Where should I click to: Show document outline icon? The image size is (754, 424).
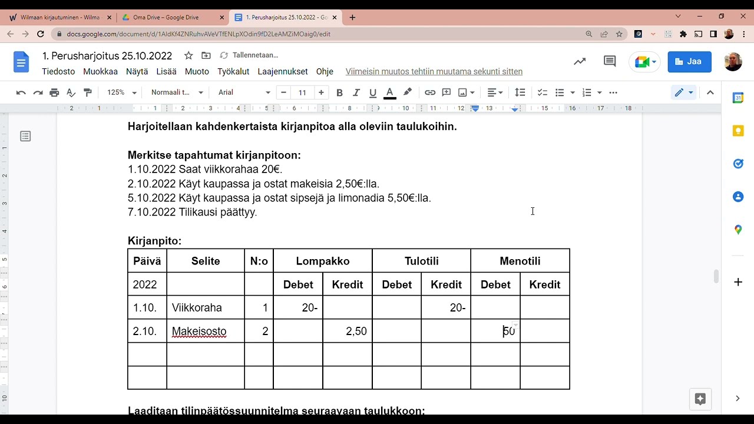(25, 136)
